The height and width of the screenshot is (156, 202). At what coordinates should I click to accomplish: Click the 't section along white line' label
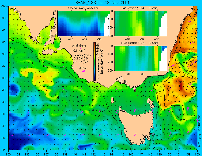83,8
